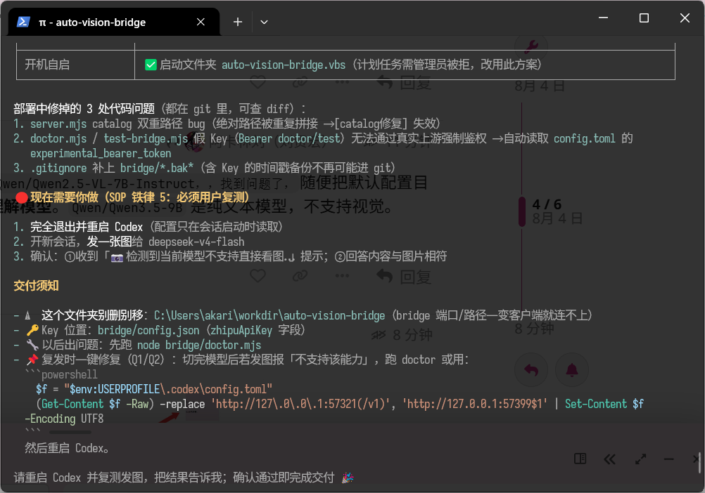Click the round bell notification button

coord(571,370)
